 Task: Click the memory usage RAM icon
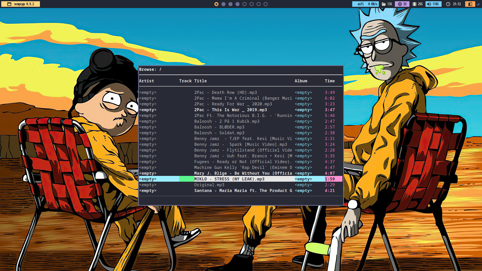point(414,4)
